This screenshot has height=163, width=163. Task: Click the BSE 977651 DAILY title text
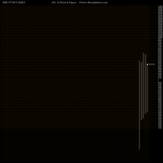click(x=14, y=3)
